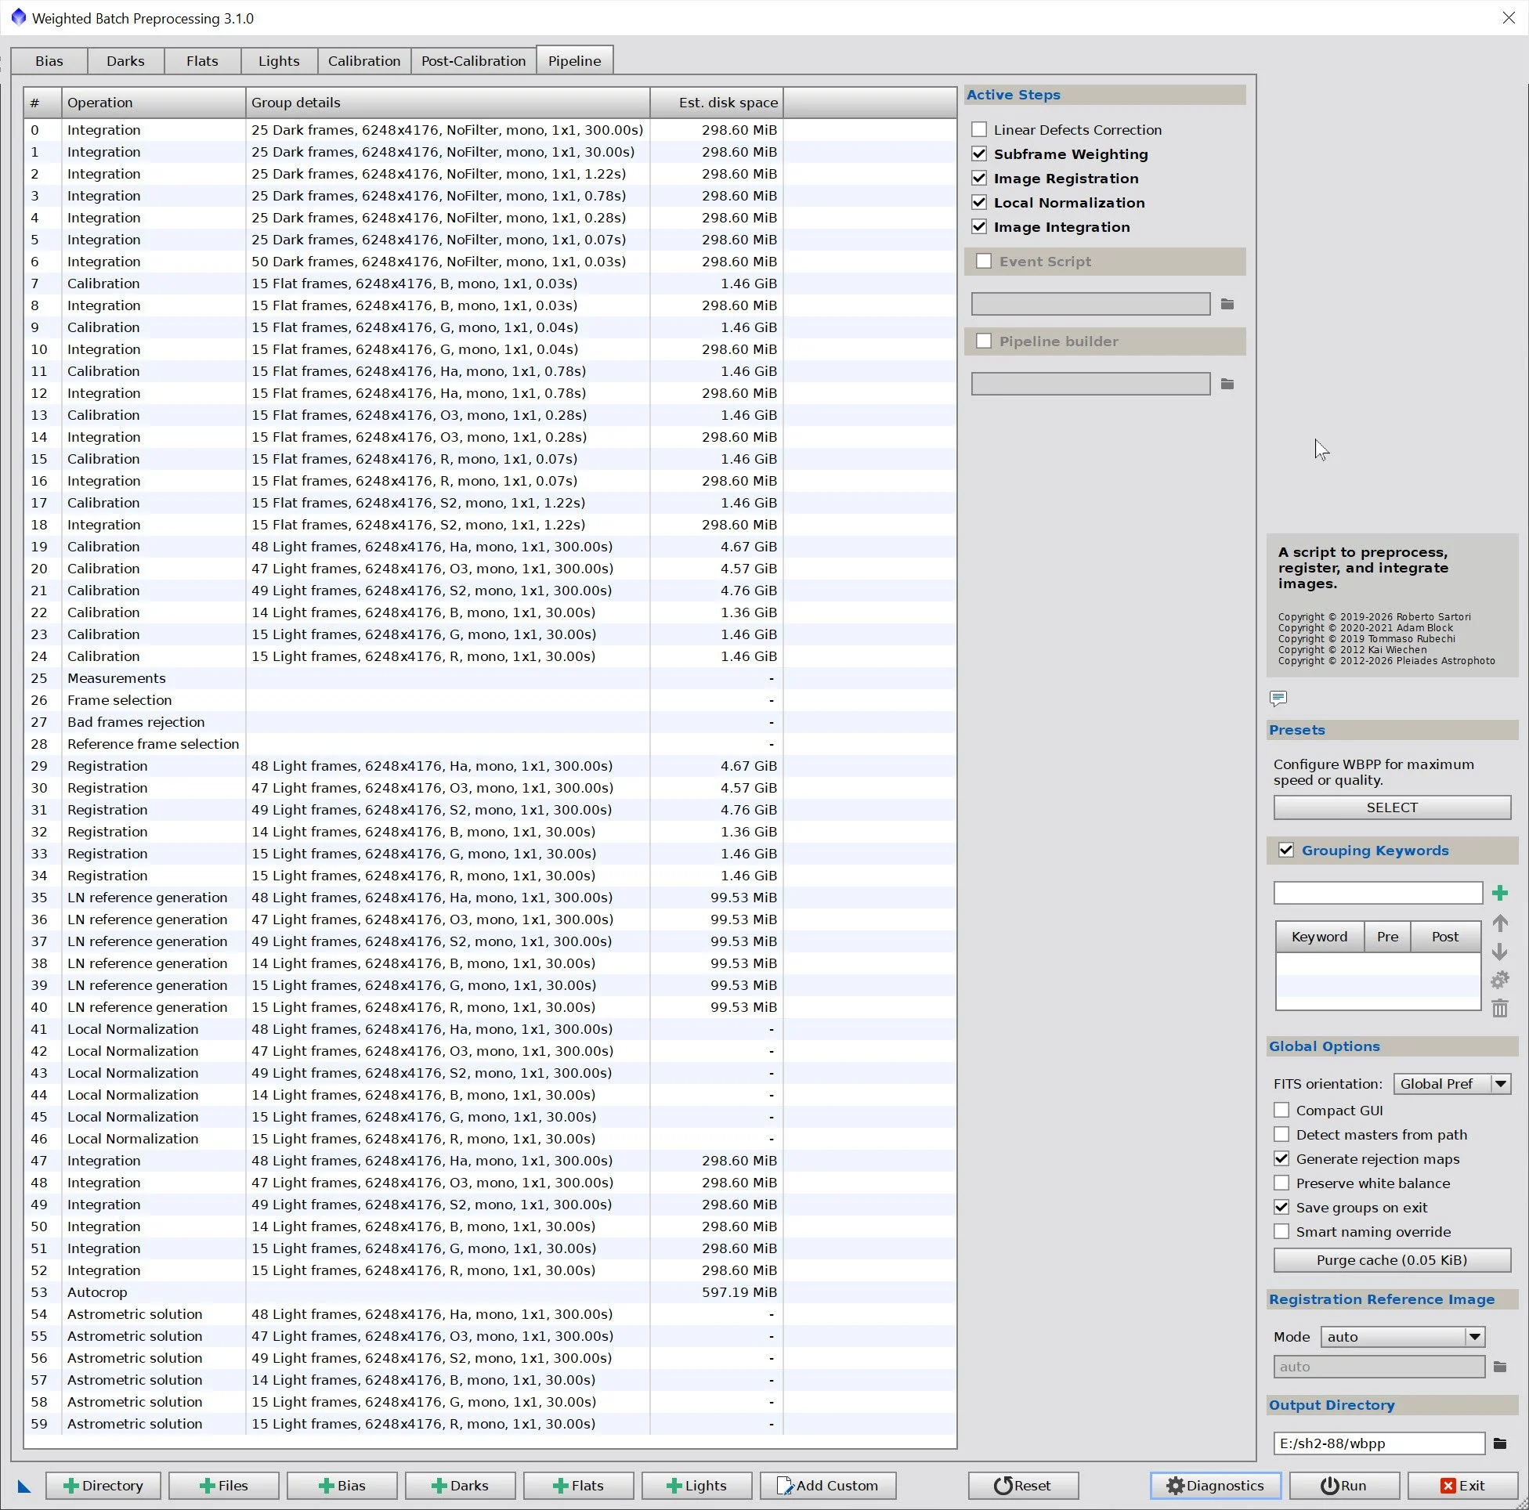
Task: Open FITS orientation dropdown
Action: (x=1451, y=1083)
